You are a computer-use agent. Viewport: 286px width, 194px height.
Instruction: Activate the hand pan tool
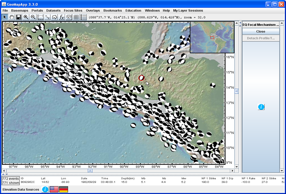pos(12,17)
